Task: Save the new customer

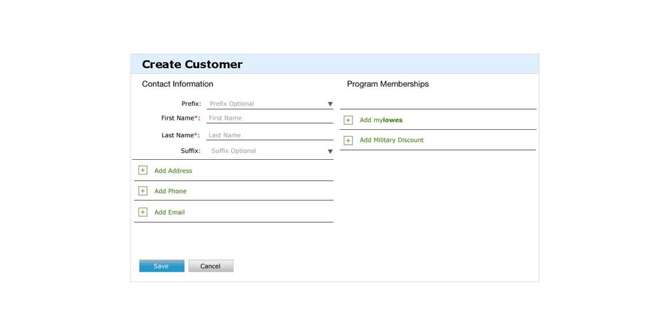Action: pos(162,266)
